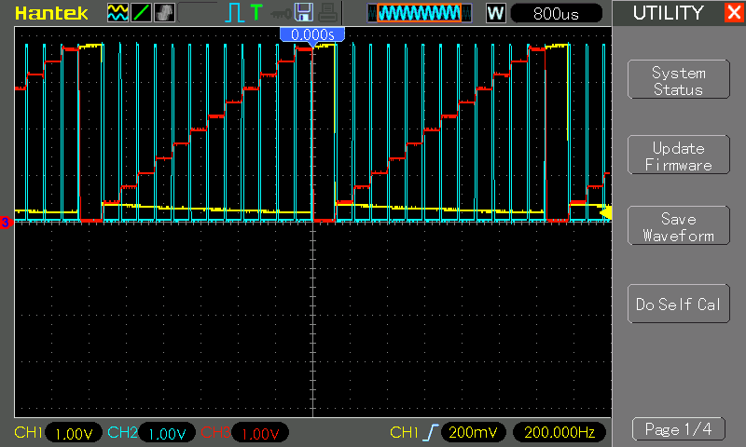Click the 0.000s trigger position marker
Viewport: 746px width, 447px height.
pos(312,34)
